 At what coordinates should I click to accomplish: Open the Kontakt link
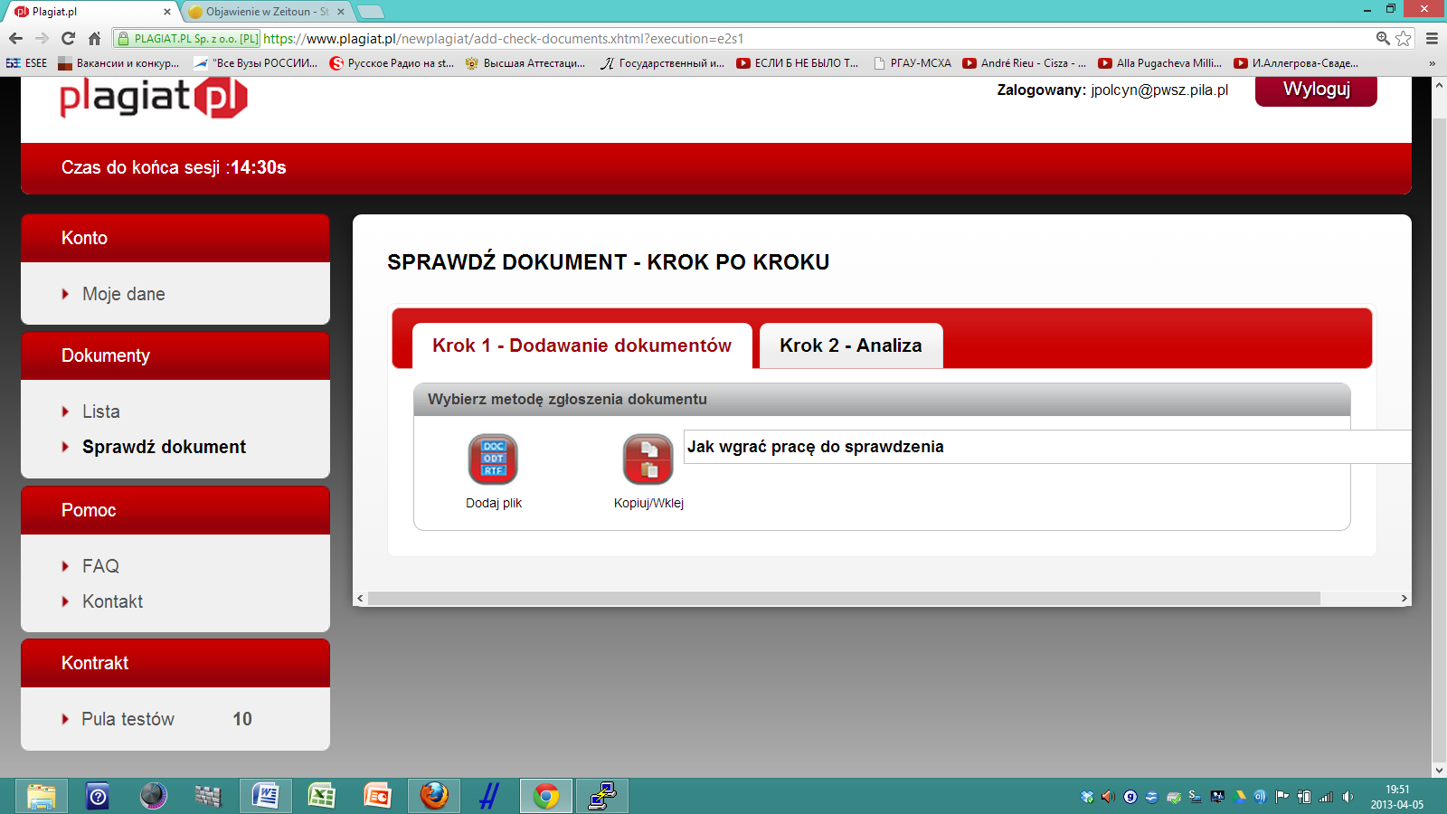[x=112, y=601]
